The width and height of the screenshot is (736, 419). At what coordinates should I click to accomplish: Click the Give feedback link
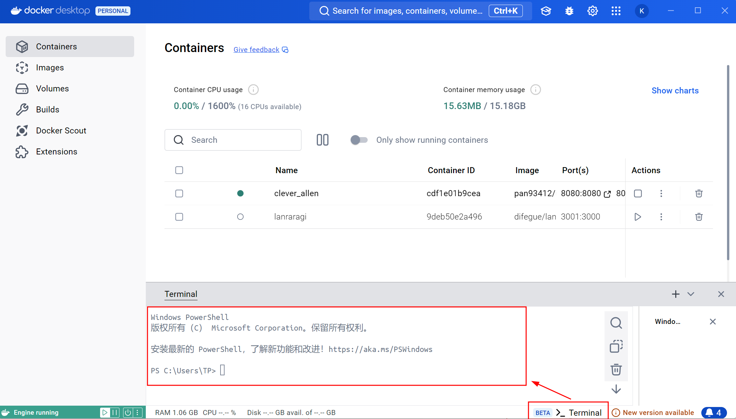[x=256, y=50]
